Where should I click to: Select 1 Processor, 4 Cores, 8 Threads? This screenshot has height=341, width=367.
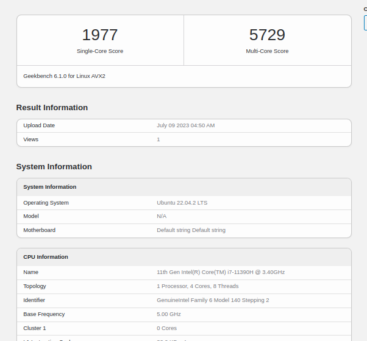(198, 286)
